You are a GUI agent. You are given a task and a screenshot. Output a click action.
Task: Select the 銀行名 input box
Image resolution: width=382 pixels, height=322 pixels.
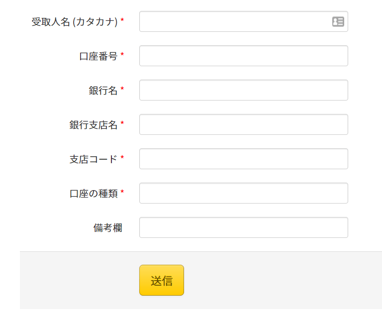(x=243, y=90)
